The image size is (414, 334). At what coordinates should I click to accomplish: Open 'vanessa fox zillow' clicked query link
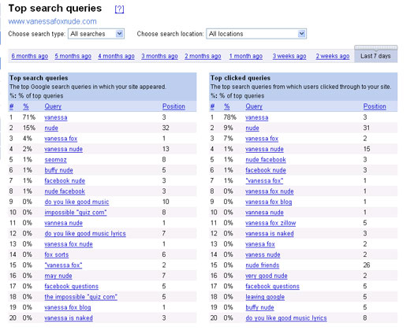pos(270,223)
